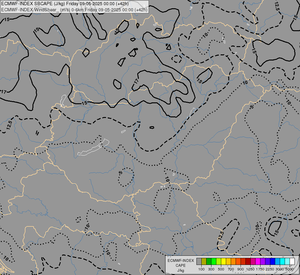Click the 100 value under the legend

pyautogui.click(x=201, y=269)
